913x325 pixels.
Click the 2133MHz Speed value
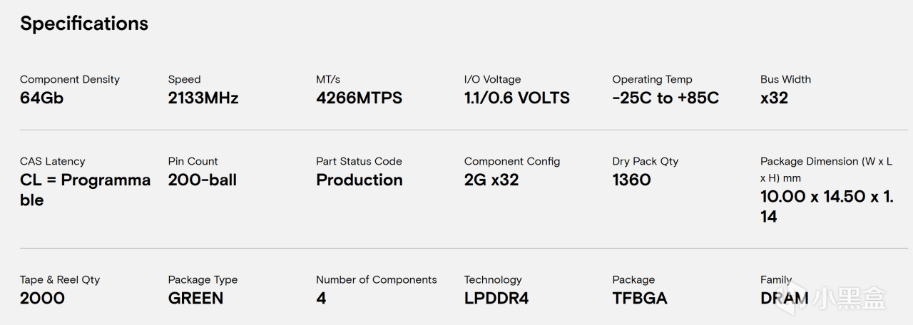[203, 98]
